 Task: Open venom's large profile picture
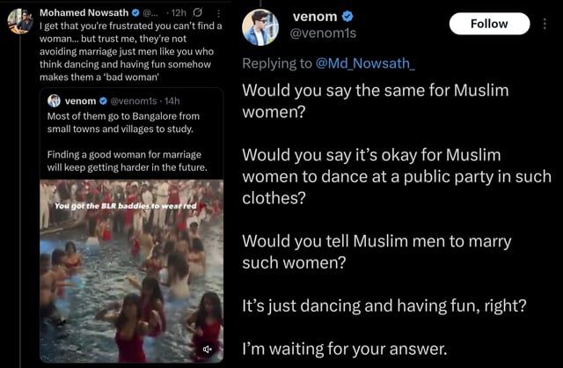click(x=260, y=27)
